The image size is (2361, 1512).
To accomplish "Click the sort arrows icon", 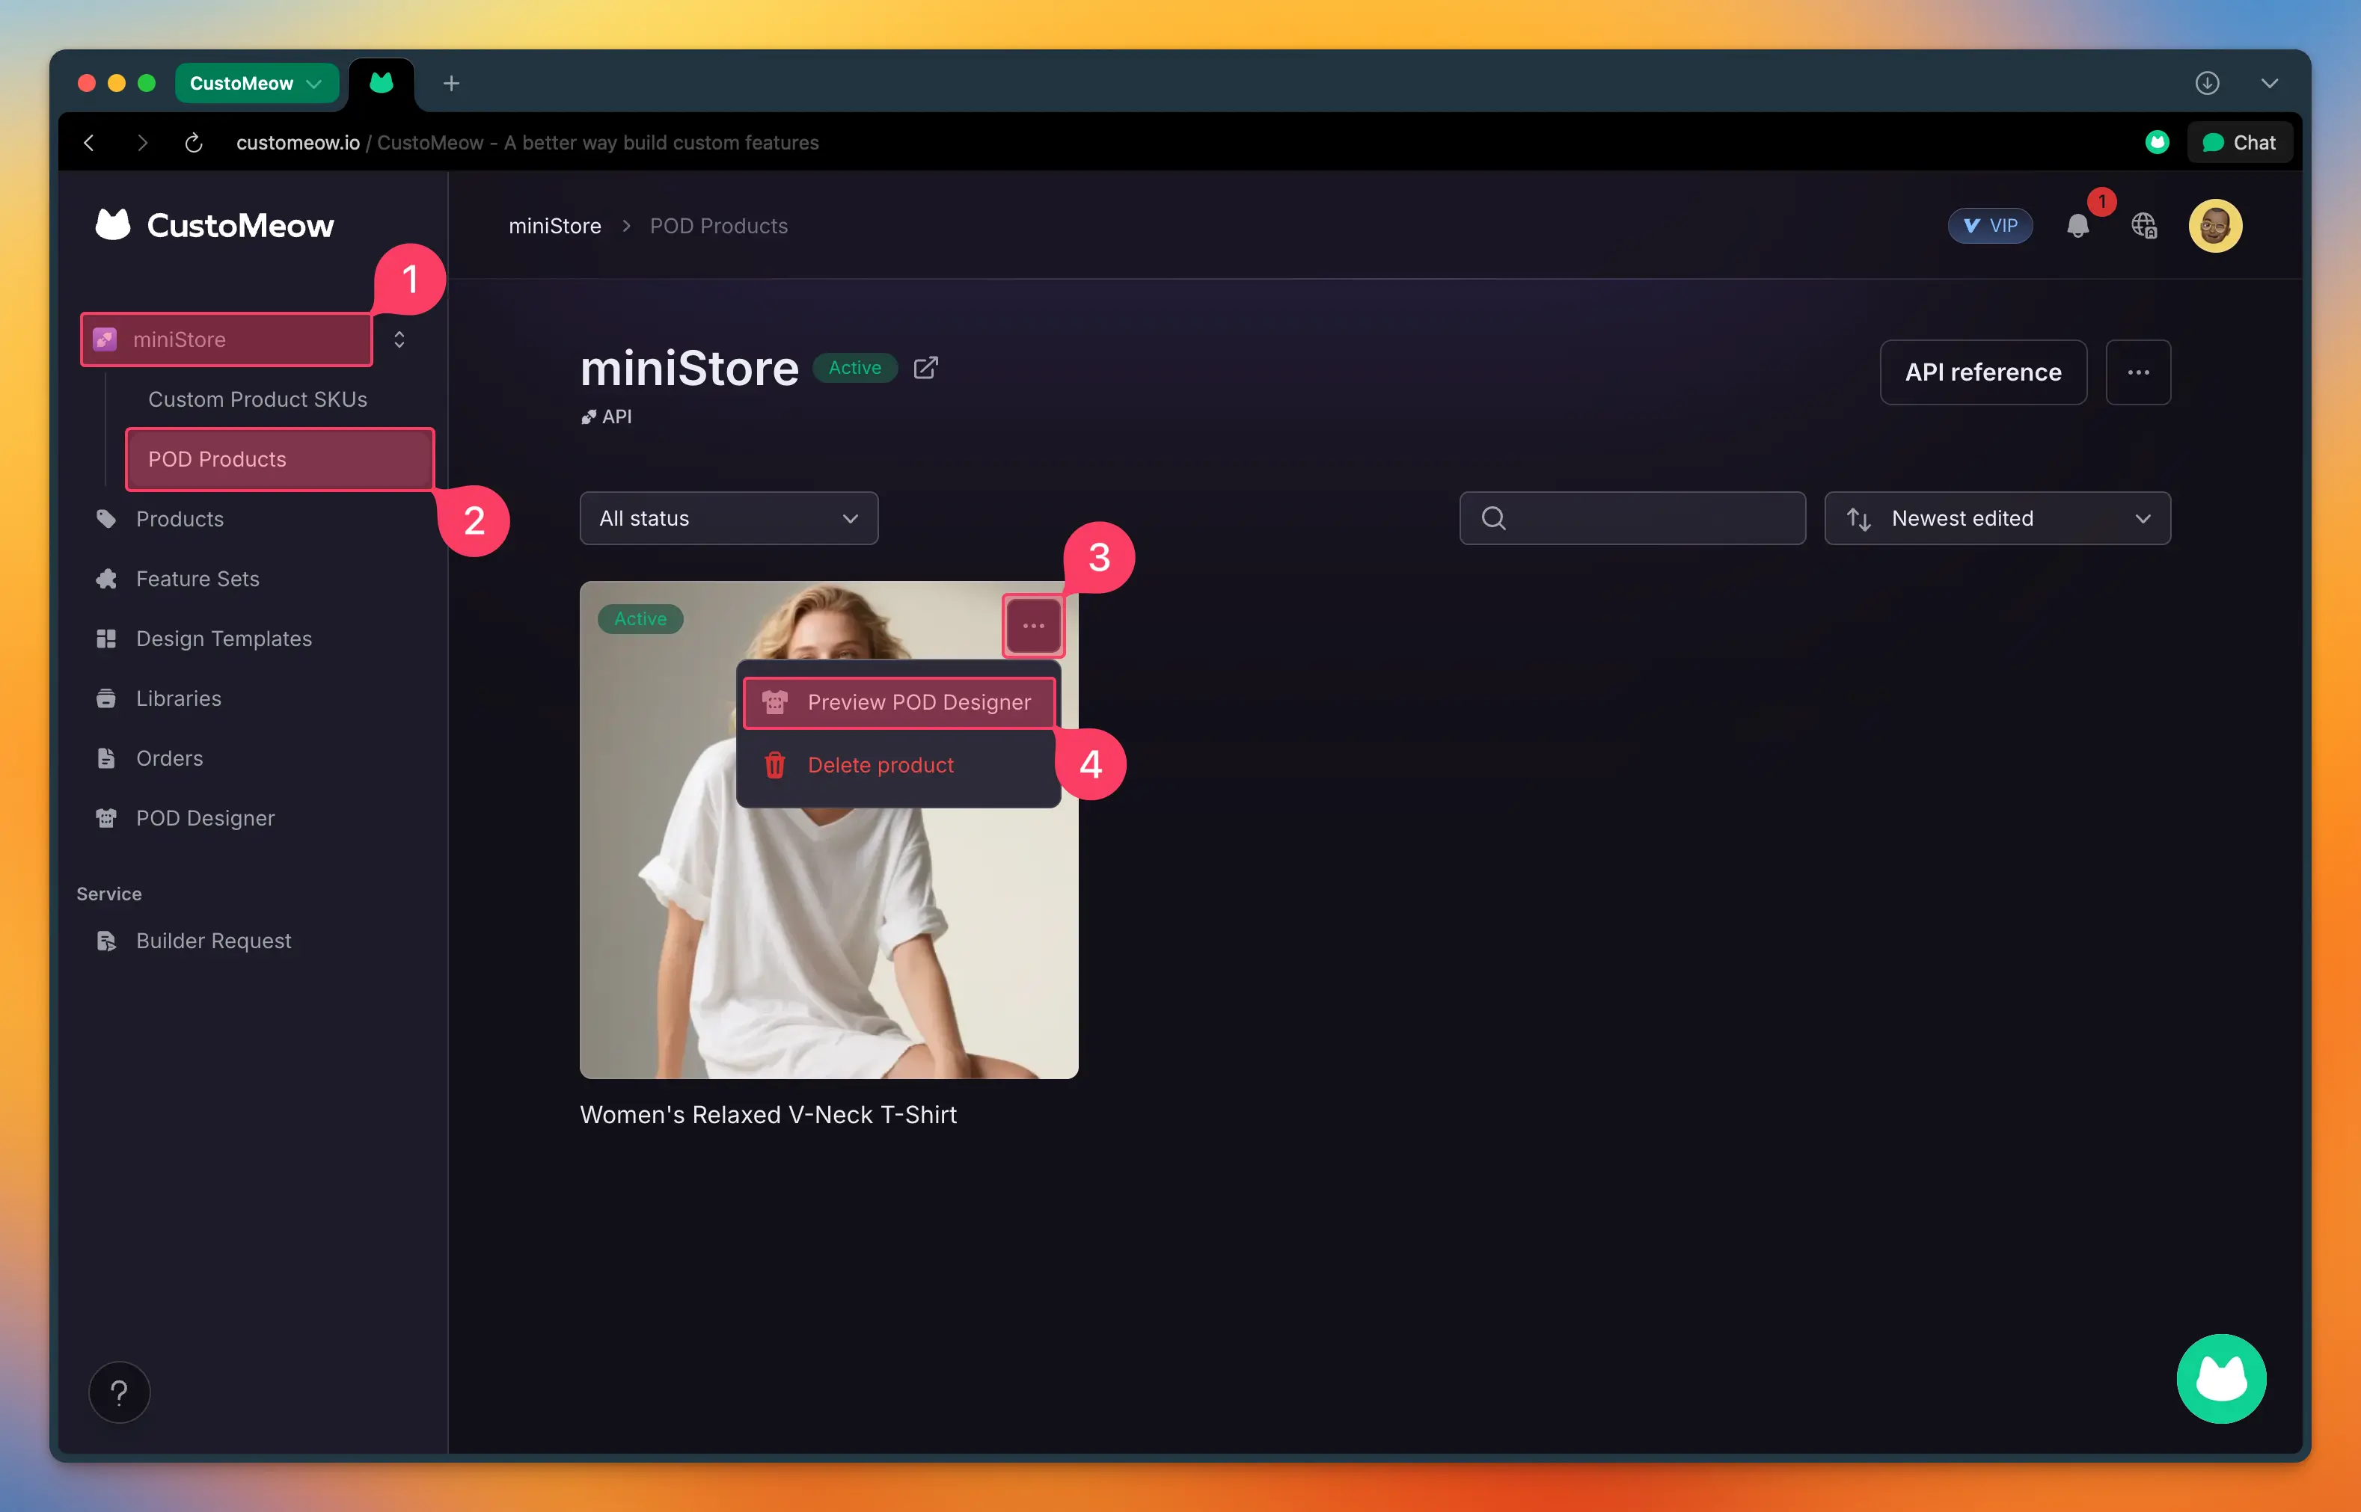I will [x=1858, y=518].
